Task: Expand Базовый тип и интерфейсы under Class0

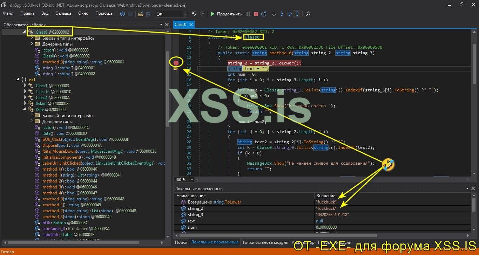Action: [31, 38]
